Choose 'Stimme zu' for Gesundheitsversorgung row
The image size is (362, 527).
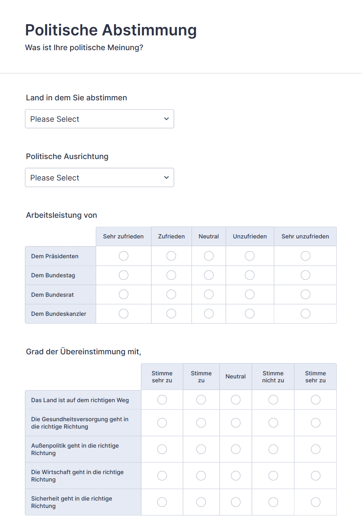tap(201, 423)
